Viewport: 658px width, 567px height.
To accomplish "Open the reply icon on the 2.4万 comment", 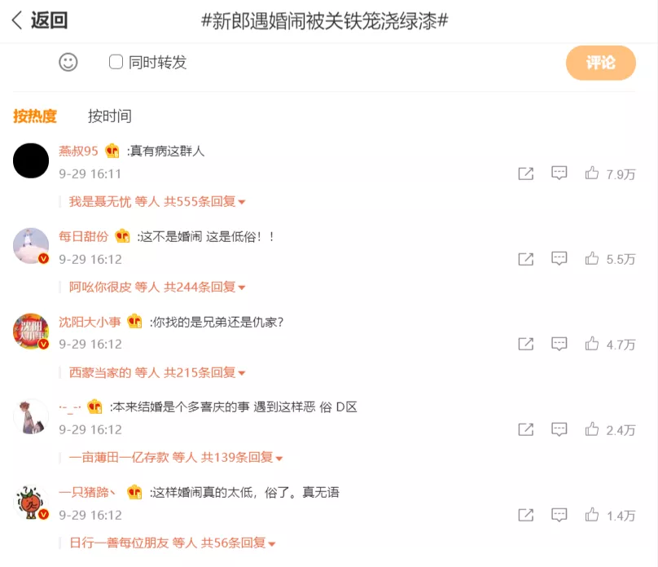I will click(559, 430).
